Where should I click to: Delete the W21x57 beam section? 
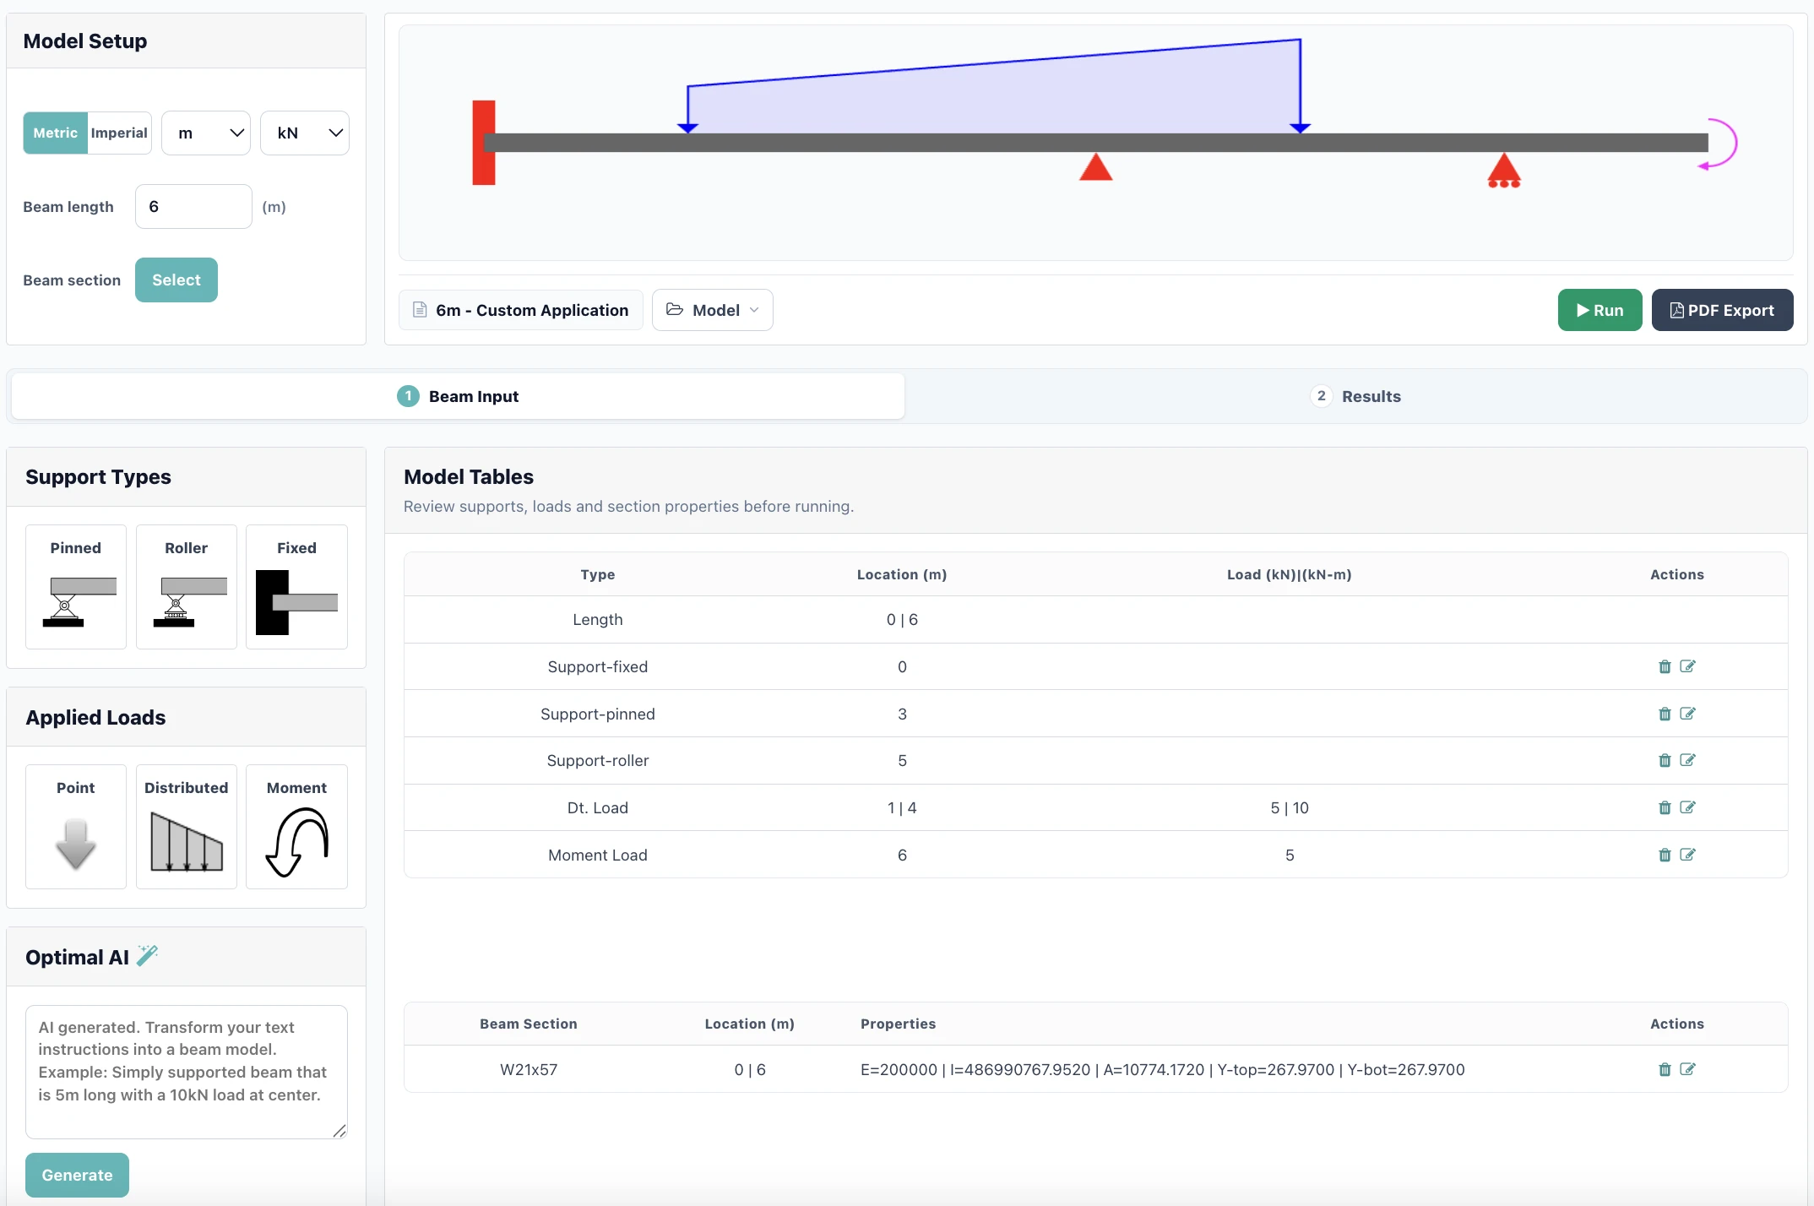[1665, 1069]
